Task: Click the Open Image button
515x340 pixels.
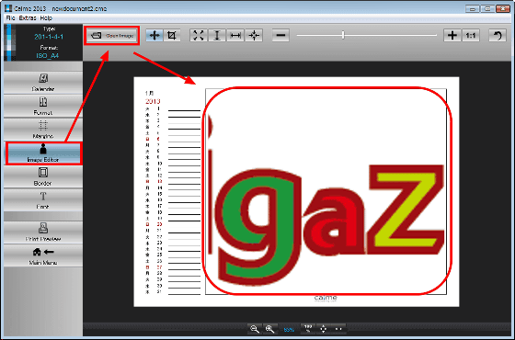Action: tap(112, 36)
